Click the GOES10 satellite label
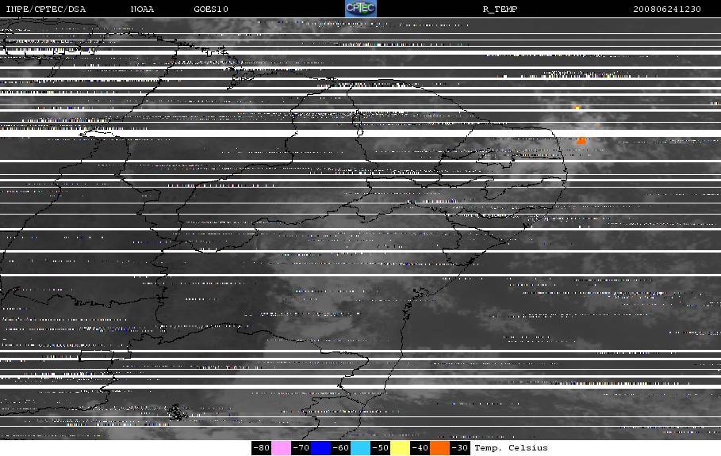Viewport: 721px width, 456px height. [211, 9]
